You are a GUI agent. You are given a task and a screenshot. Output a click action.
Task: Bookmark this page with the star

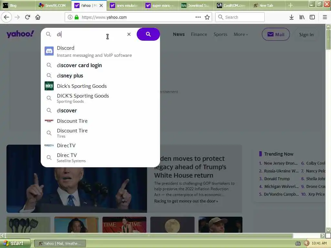pyautogui.click(x=207, y=17)
